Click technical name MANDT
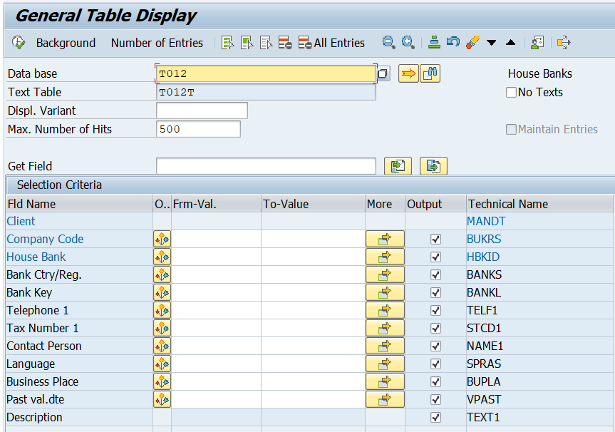This screenshot has width=615, height=432. [486, 221]
